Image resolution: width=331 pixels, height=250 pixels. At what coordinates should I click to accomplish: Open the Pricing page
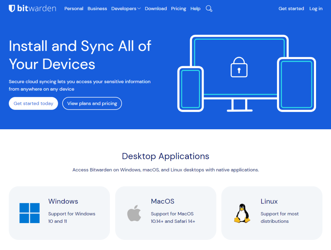(x=179, y=9)
